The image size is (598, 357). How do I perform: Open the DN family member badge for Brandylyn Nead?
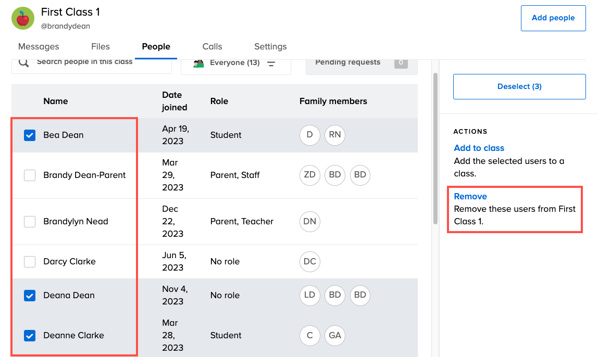[309, 221]
